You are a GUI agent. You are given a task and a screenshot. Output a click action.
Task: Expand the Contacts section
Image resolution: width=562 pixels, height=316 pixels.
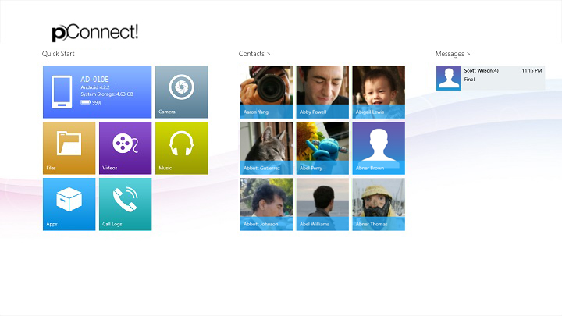(x=254, y=54)
